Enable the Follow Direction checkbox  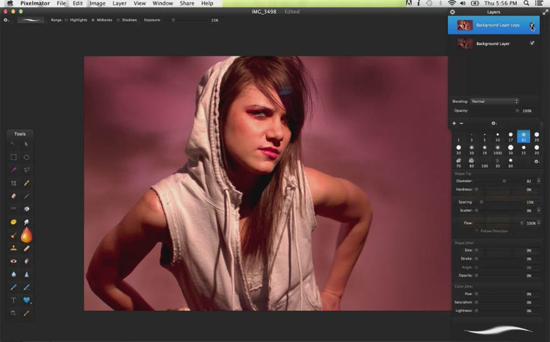pos(477,231)
